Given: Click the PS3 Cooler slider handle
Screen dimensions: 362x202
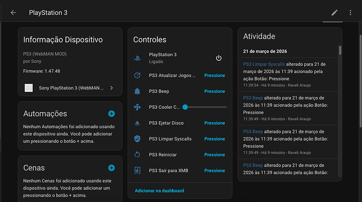Looking at the screenshot, I should pos(185,107).
